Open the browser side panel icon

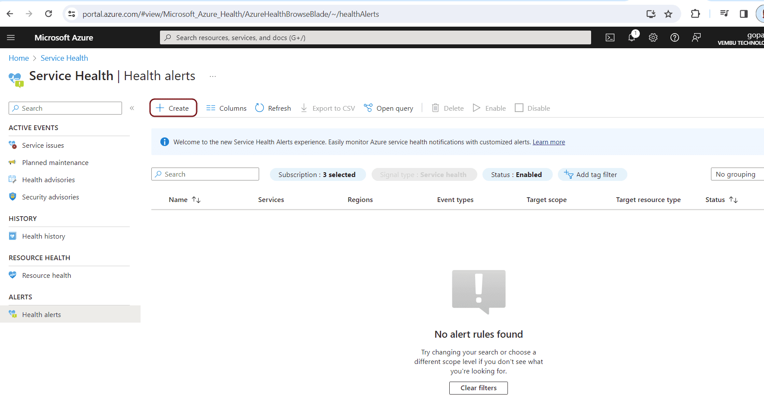(x=744, y=14)
